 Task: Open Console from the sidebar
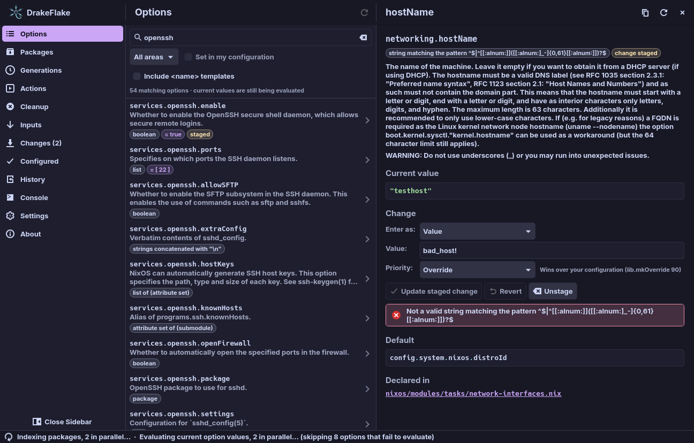[x=63, y=197]
